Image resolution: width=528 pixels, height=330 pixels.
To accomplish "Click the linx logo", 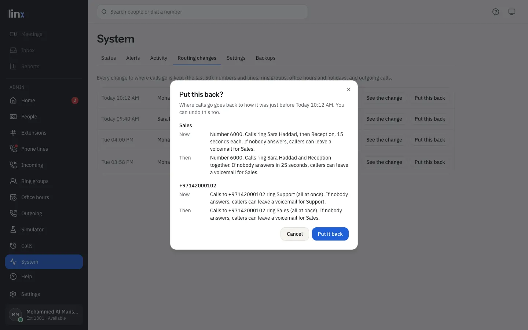I will click(16, 14).
